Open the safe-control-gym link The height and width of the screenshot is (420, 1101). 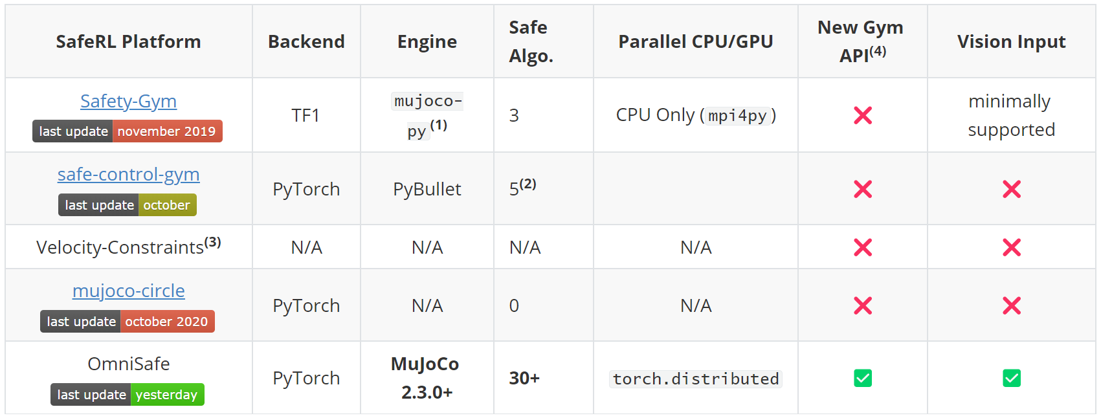[128, 175]
